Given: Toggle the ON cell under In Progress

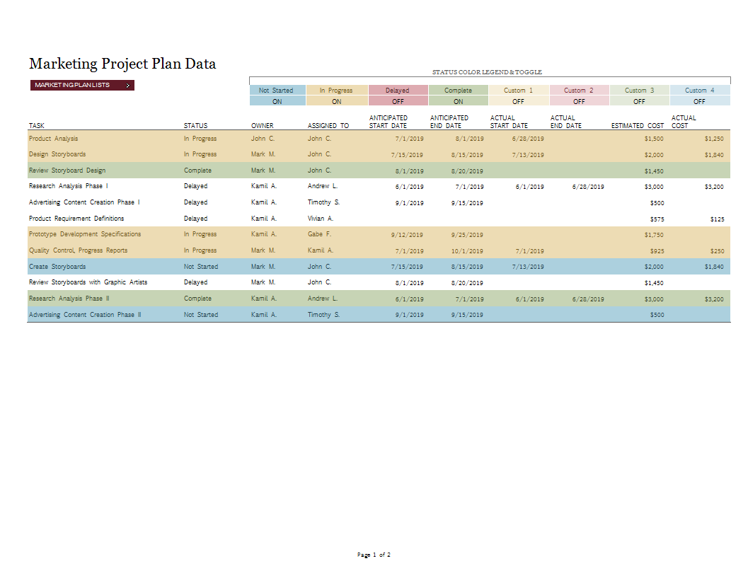Looking at the screenshot, I should (x=336, y=101).
